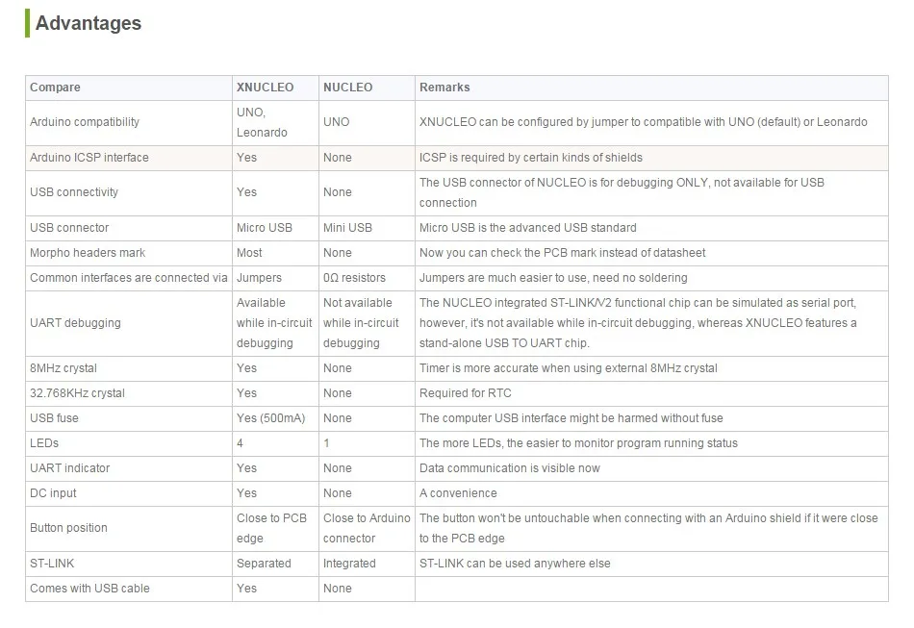Click the Button position row label
914x628 pixels.
[x=68, y=528]
